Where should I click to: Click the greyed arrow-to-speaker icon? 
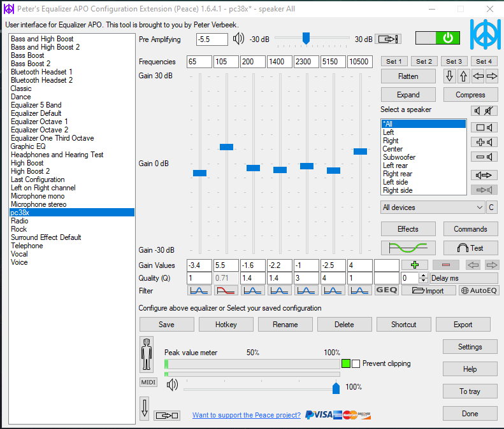click(484, 190)
